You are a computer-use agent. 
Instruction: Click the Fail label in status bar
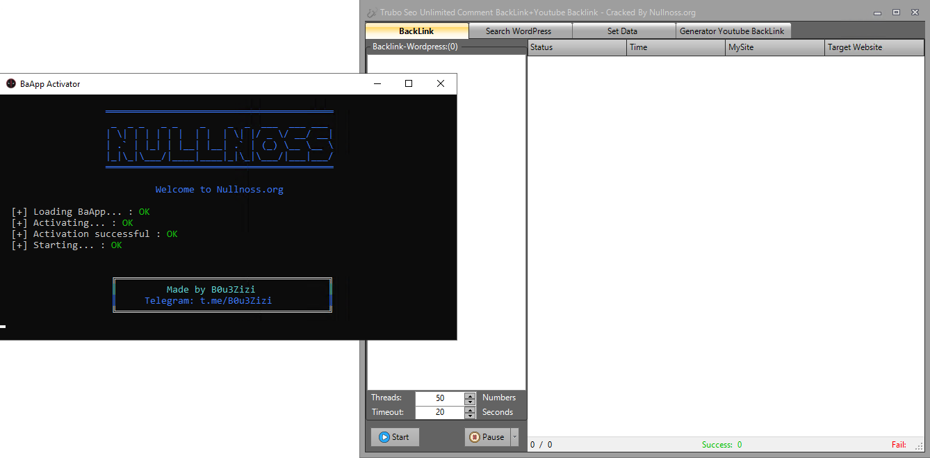pyautogui.click(x=899, y=445)
